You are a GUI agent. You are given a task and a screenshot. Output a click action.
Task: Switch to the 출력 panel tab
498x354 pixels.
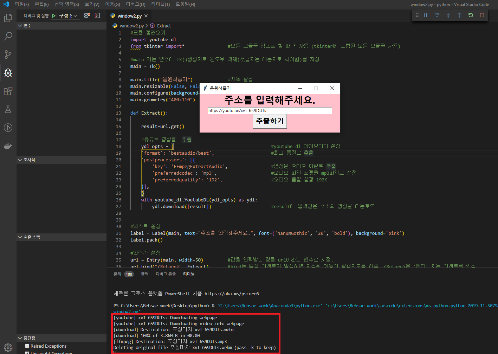coord(145,274)
